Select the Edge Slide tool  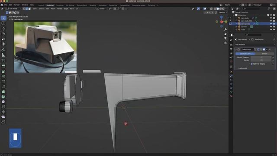click(3, 107)
